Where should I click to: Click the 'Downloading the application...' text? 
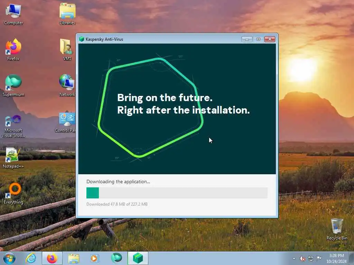(x=118, y=181)
